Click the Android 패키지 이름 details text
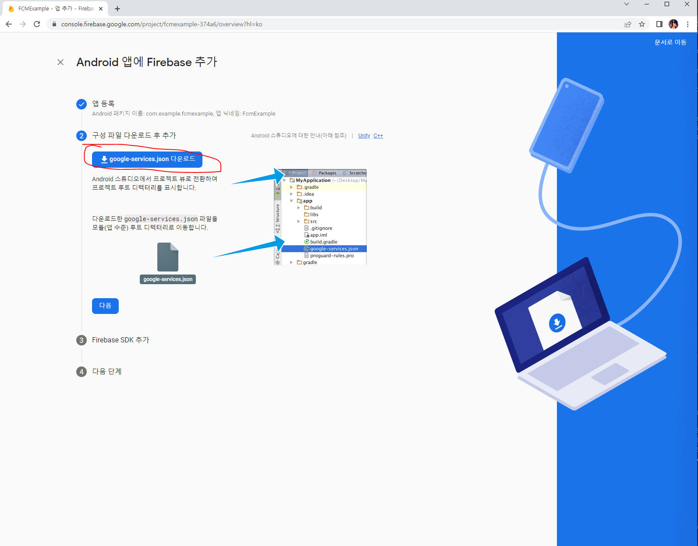Screen dimensions: 698x546 (x=184, y=114)
